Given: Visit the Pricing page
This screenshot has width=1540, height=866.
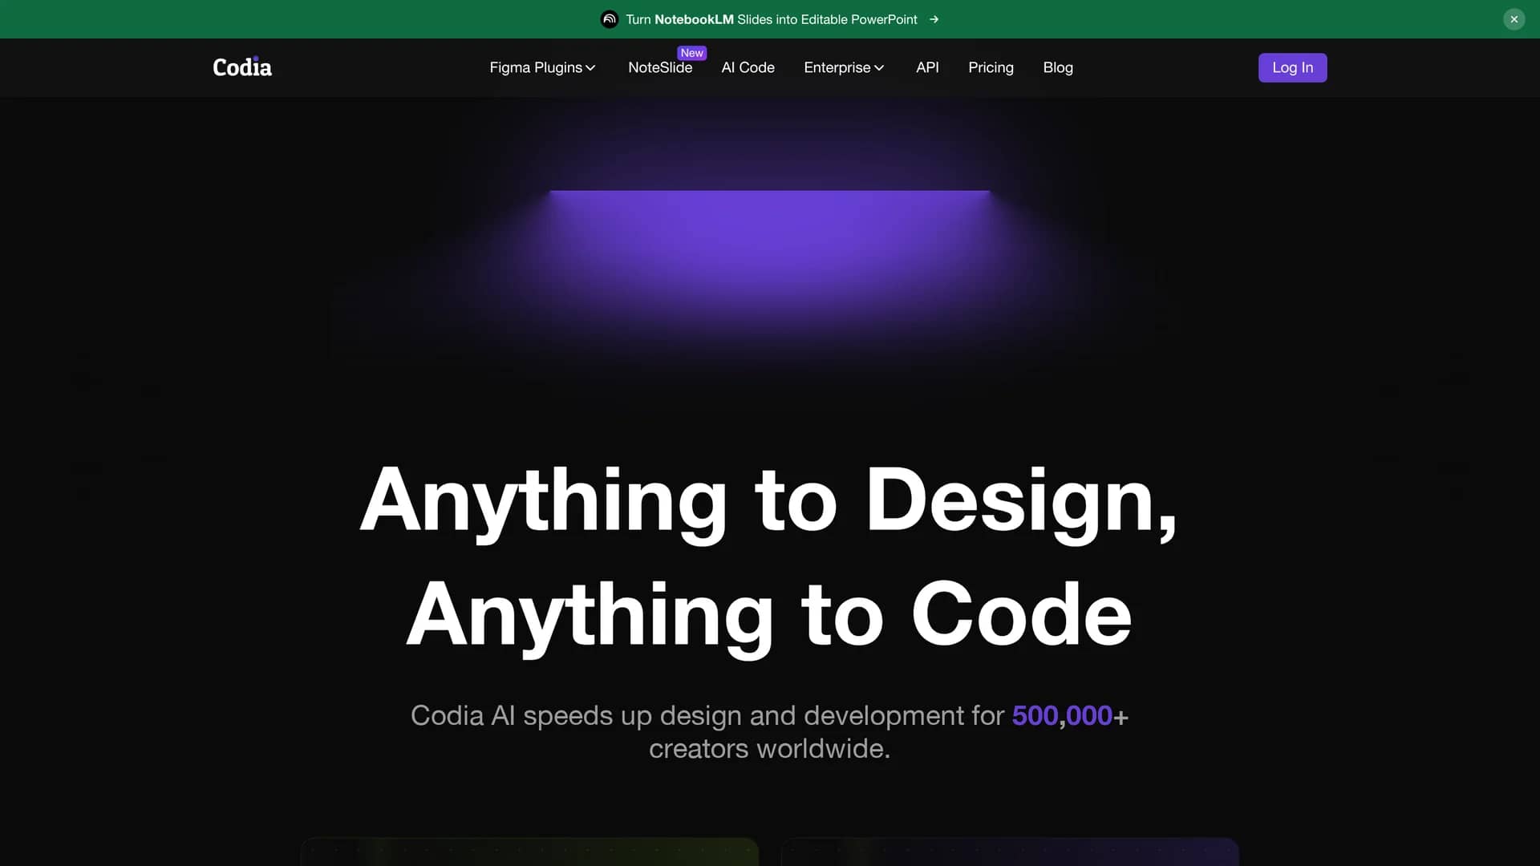Looking at the screenshot, I should coord(991,67).
